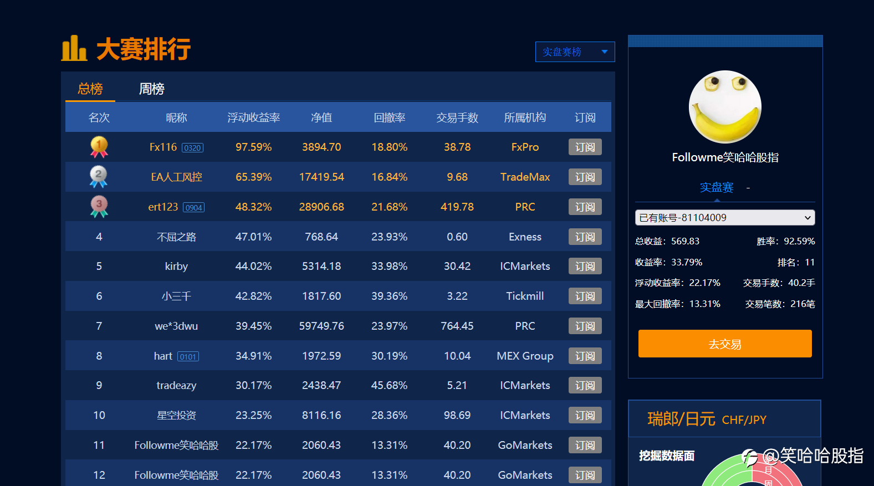Click the 0320 badge next to Fx116
The width and height of the screenshot is (874, 486).
(192, 148)
